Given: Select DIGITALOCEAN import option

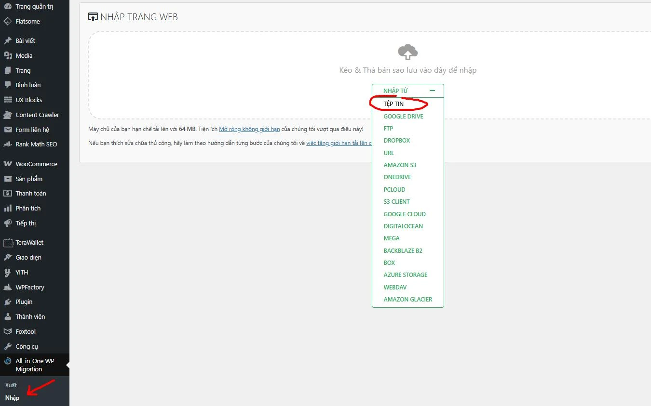Looking at the screenshot, I should point(403,226).
